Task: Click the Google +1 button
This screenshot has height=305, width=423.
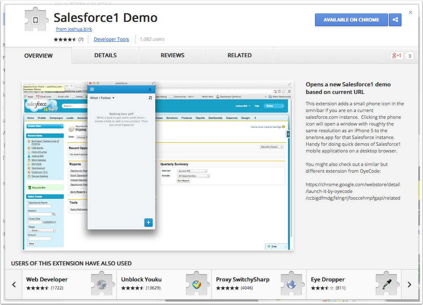Action: click(396, 56)
